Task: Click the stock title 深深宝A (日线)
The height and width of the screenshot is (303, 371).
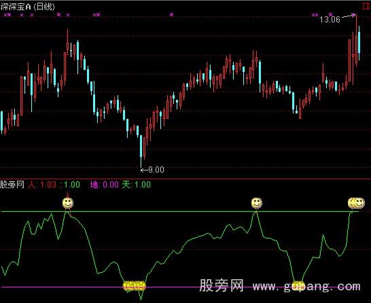Action: (x=27, y=6)
